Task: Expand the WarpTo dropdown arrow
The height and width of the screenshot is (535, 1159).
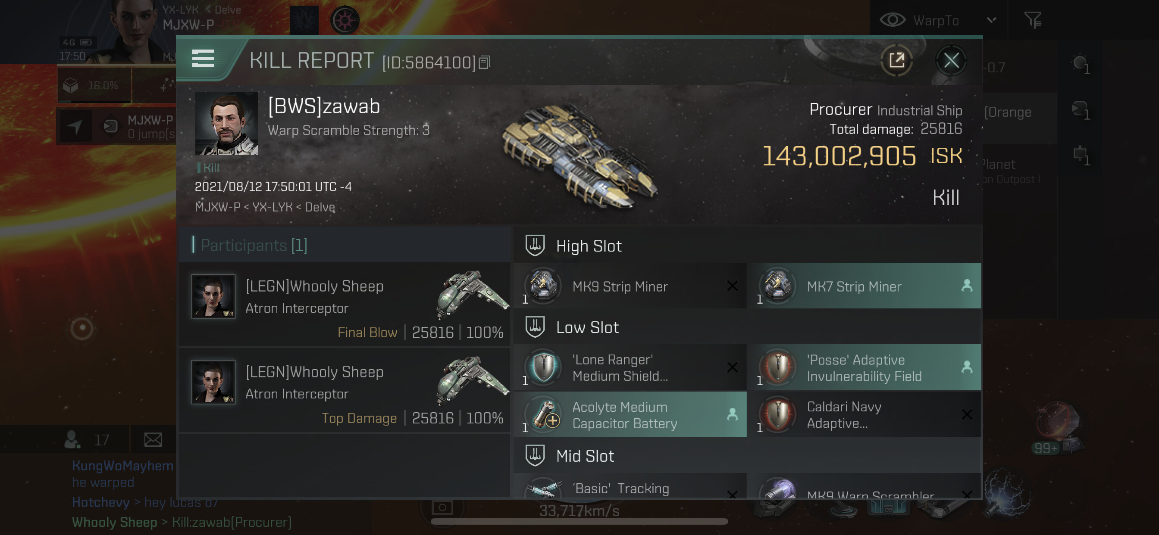Action: tap(992, 20)
